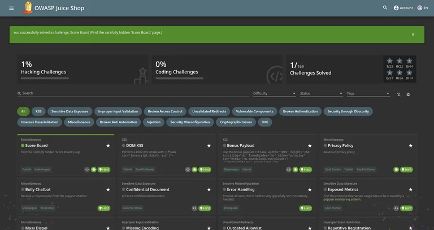Viewport: 434px width, 230px height.
Task: Click the 5-star difficulty badge 0/24
Action: pos(400,75)
